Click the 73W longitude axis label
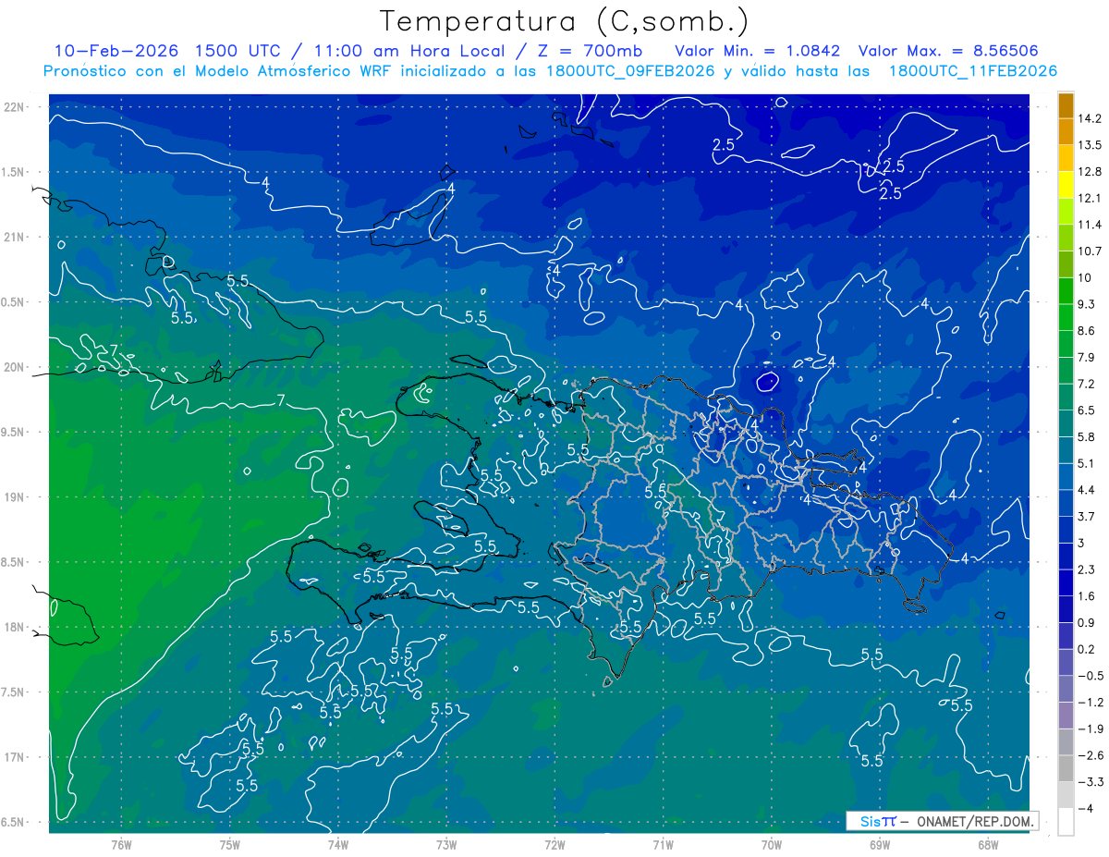The image size is (1109, 857). [446, 844]
